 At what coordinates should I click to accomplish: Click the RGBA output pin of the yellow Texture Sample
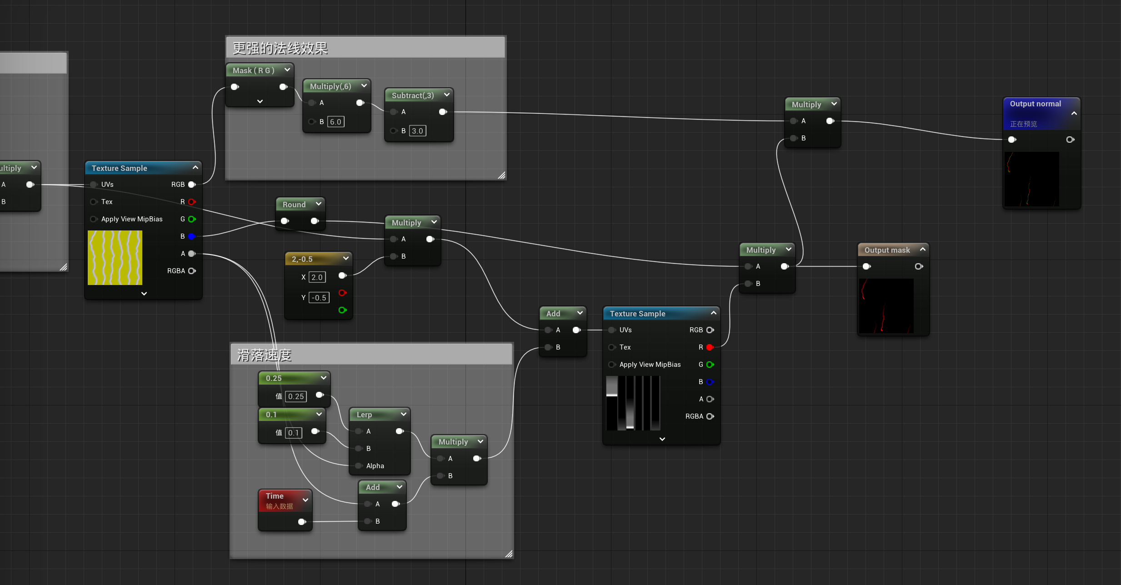[x=191, y=271]
